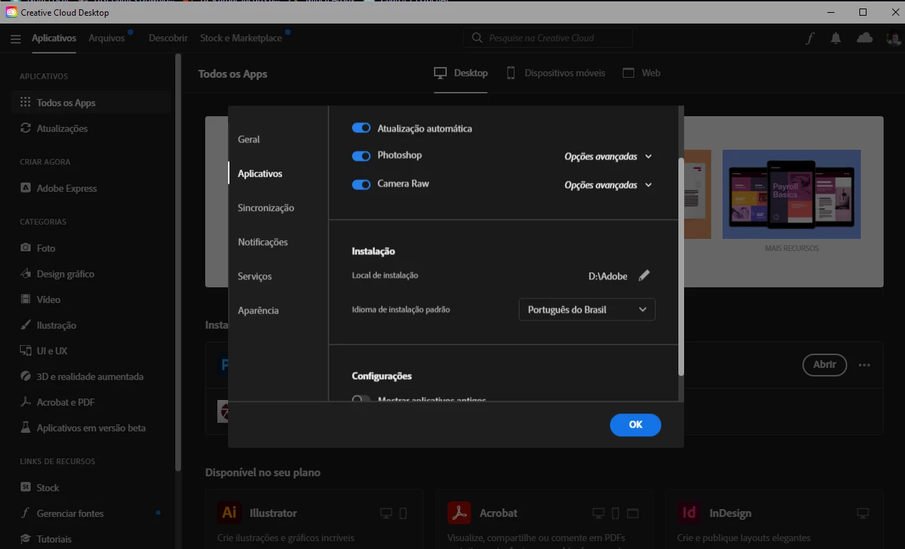Click the Abrir button
905x549 pixels.
pos(824,364)
